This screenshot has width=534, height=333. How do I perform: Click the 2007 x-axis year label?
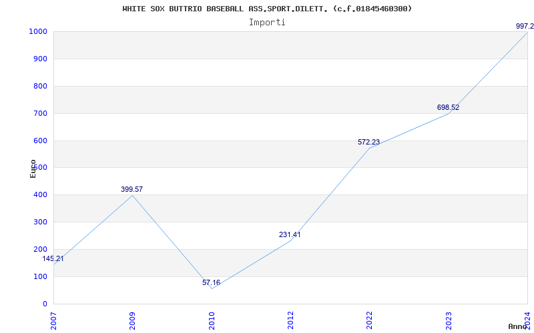click(x=53, y=320)
